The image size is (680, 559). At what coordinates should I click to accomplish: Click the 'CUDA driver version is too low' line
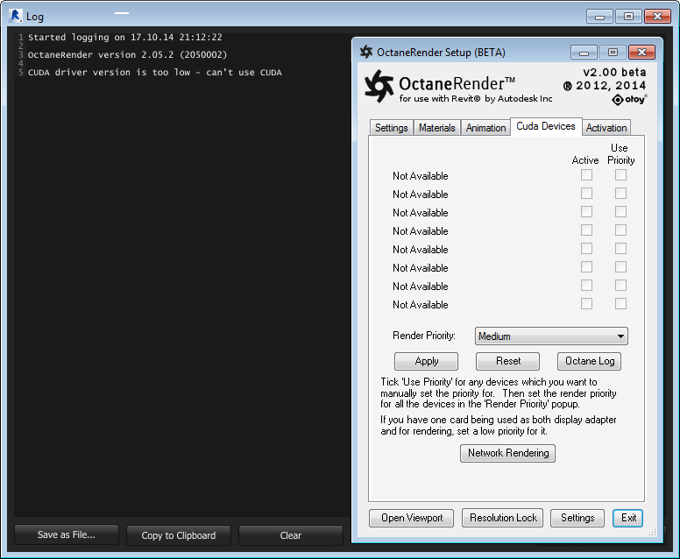155,73
